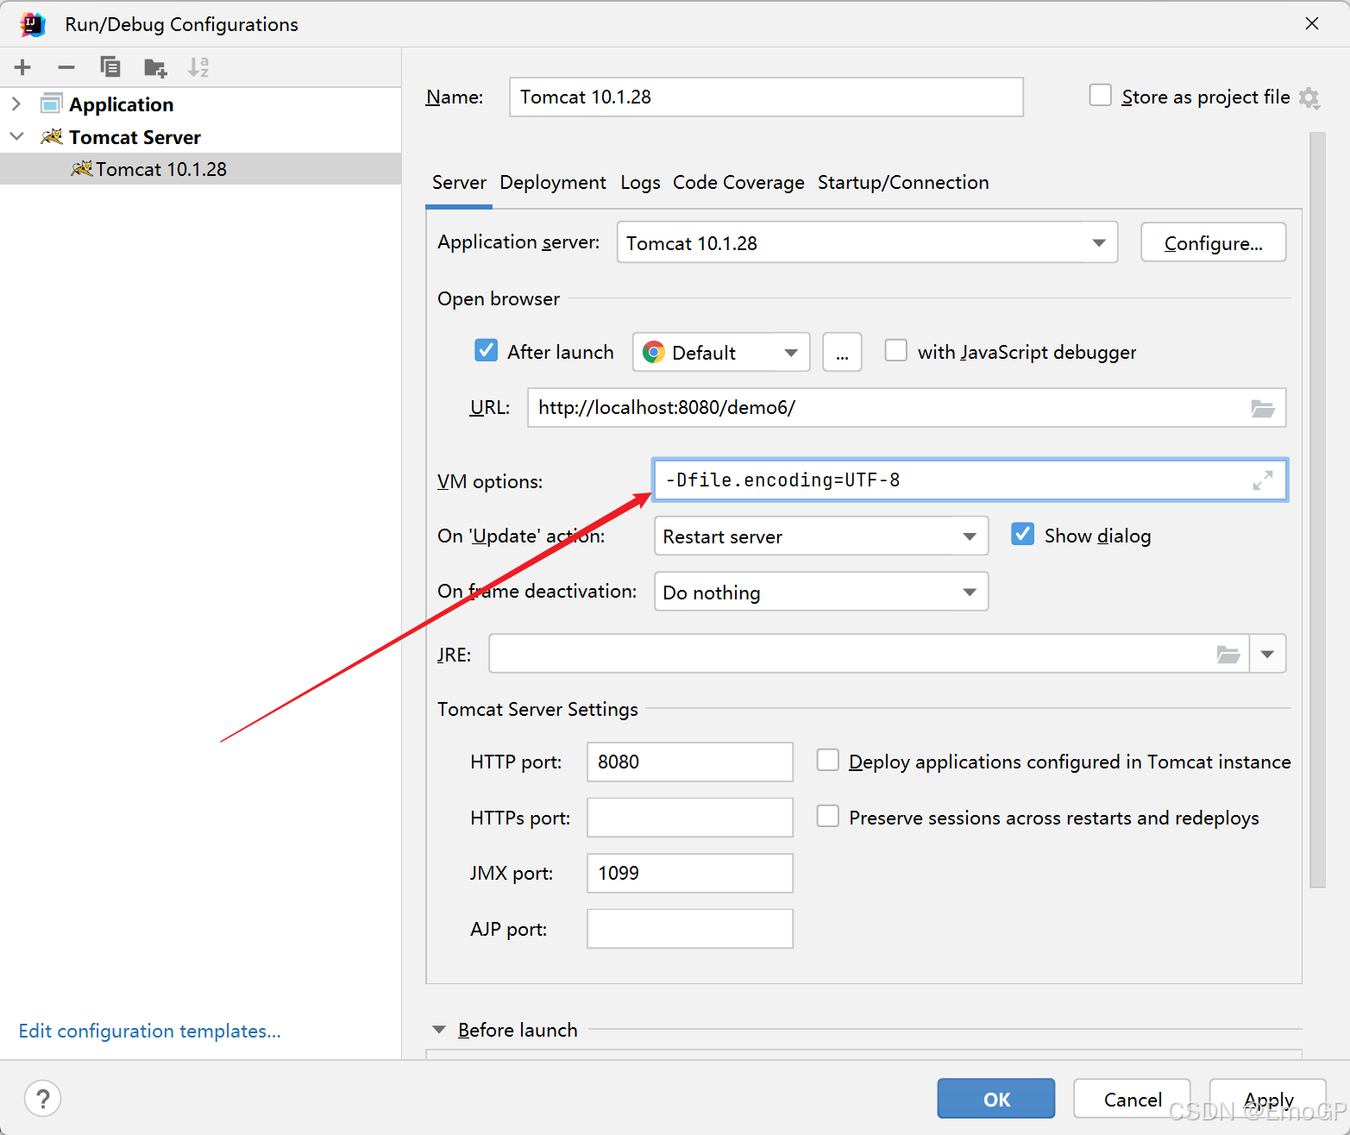Expand the VM options field editor
This screenshot has height=1135, width=1350.
[x=1263, y=480]
